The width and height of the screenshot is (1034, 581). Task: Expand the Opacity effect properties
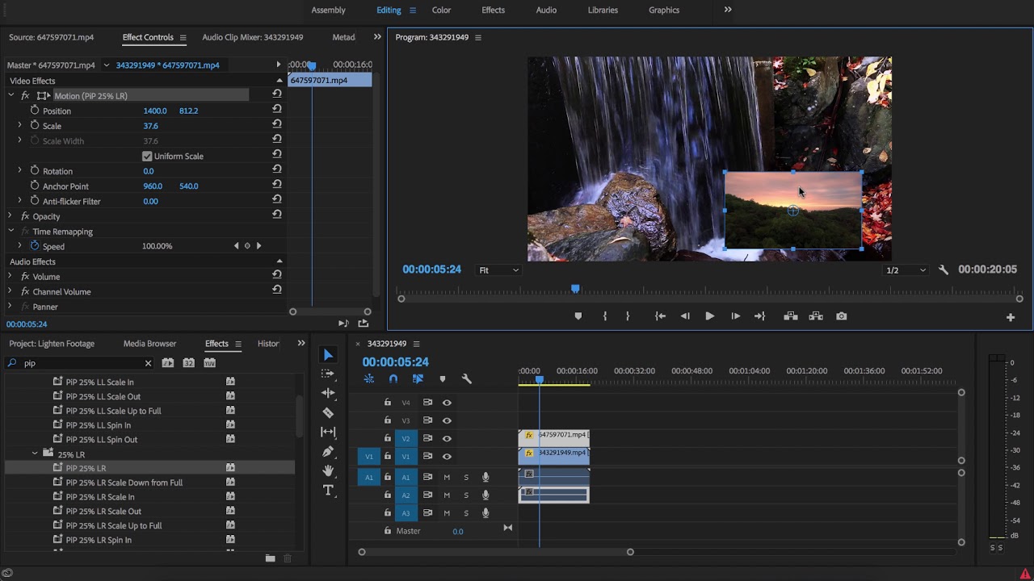pyautogui.click(x=11, y=216)
